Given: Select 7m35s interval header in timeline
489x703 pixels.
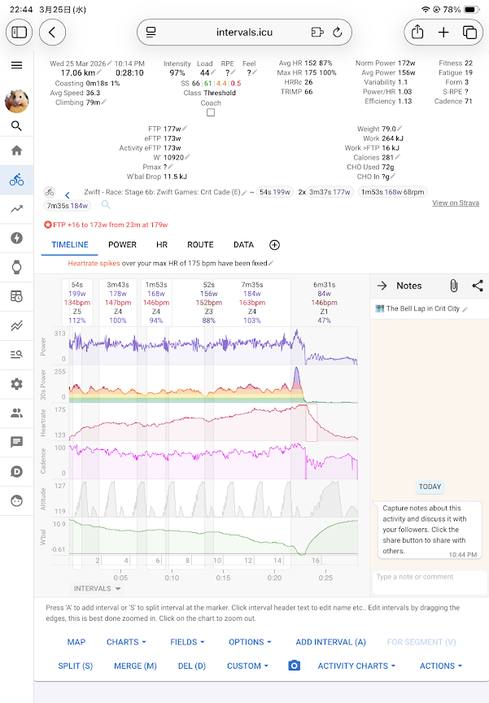Looking at the screenshot, I should (252, 302).
